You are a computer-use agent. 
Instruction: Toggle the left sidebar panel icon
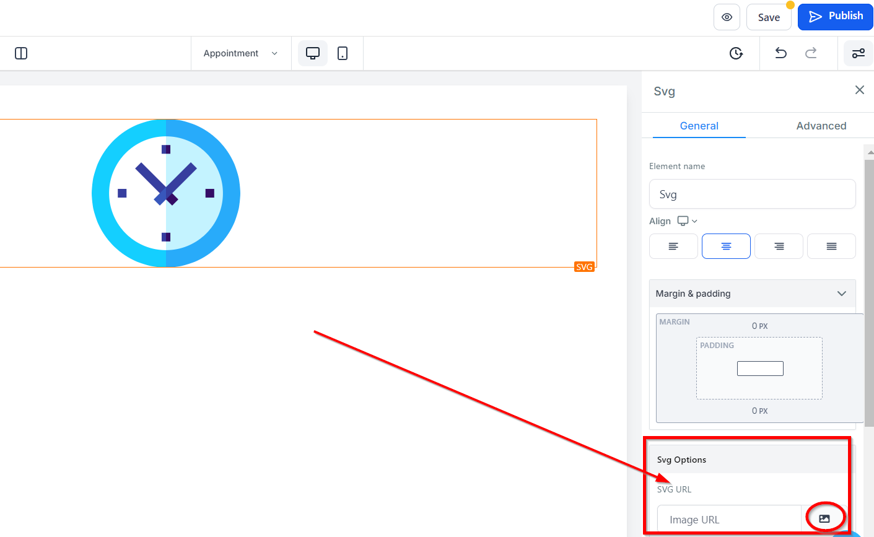click(x=21, y=53)
